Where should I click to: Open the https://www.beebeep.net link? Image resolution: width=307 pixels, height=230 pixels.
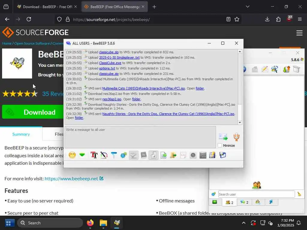click(x=71, y=178)
